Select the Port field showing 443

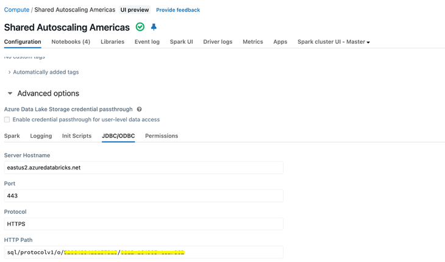pos(143,196)
